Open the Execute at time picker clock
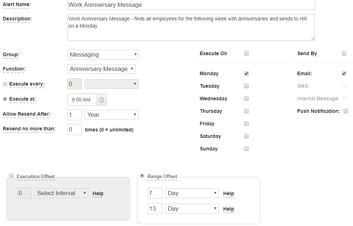This screenshot has width=353, height=226. 102,100
